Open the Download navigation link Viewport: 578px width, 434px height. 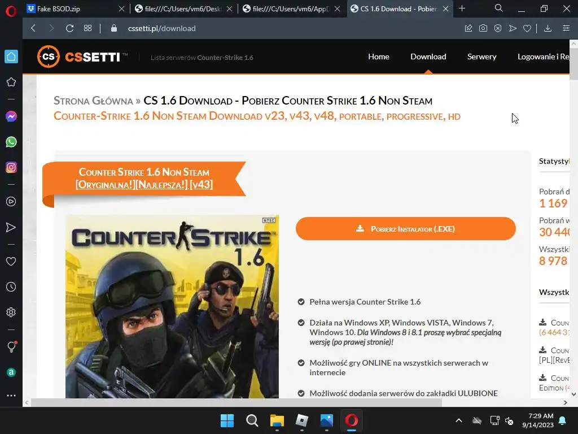428,57
